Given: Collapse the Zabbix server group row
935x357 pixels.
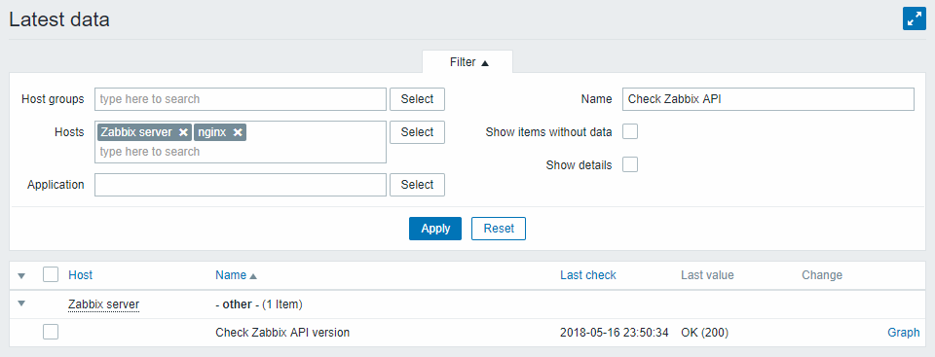Looking at the screenshot, I should pyautogui.click(x=22, y=303).
